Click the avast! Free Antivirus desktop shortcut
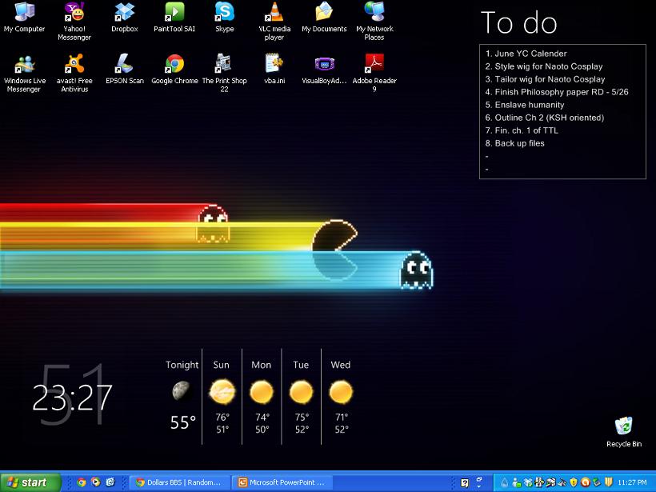Viewport: 656px width, 492px height. click(74, 74)
